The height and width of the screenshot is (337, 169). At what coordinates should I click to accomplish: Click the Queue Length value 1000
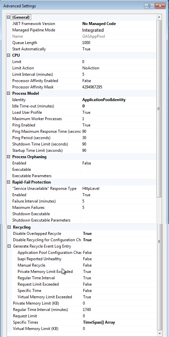pyautogui.click(x=86, y=43)
